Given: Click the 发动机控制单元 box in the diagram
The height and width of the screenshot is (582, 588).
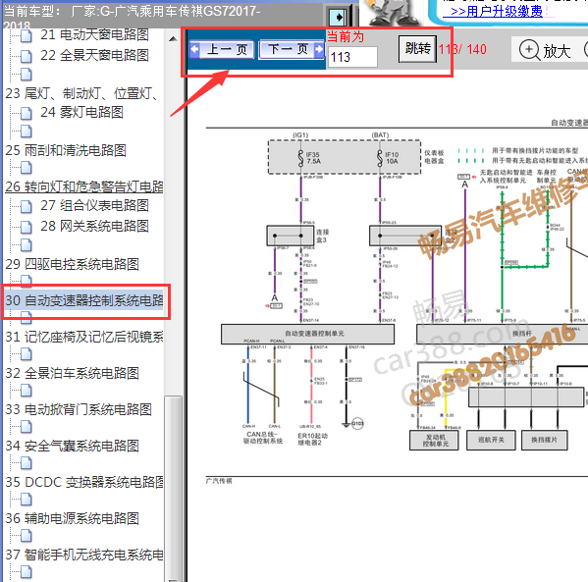Looking at the screenshot, I should click(x=434, y=441).
